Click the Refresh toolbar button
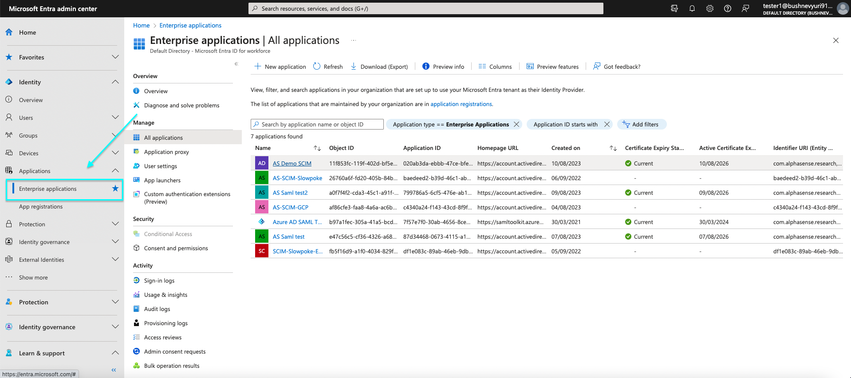 (328, 67)
